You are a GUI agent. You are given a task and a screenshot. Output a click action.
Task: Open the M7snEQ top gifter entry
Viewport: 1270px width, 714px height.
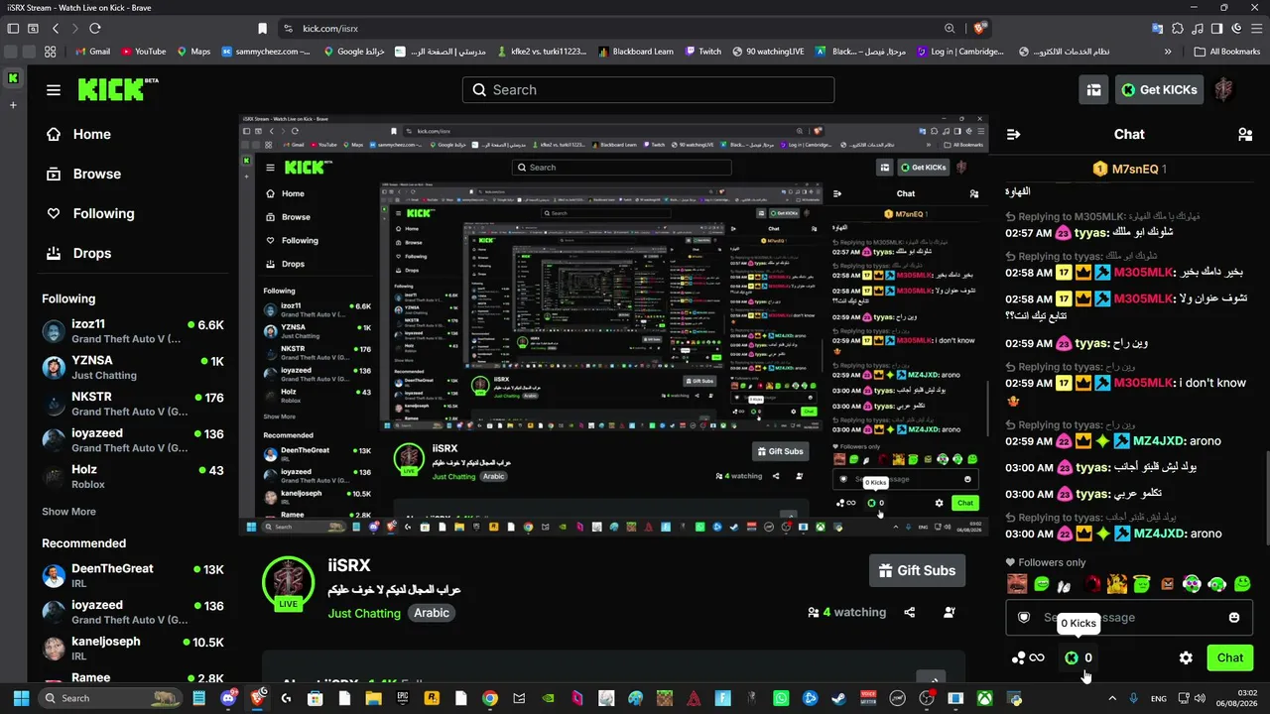(1129, 169)
